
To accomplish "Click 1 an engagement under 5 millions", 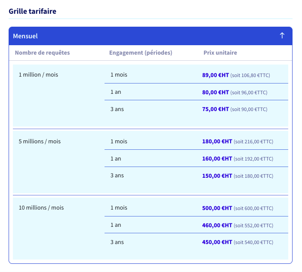I will (116, 159).
